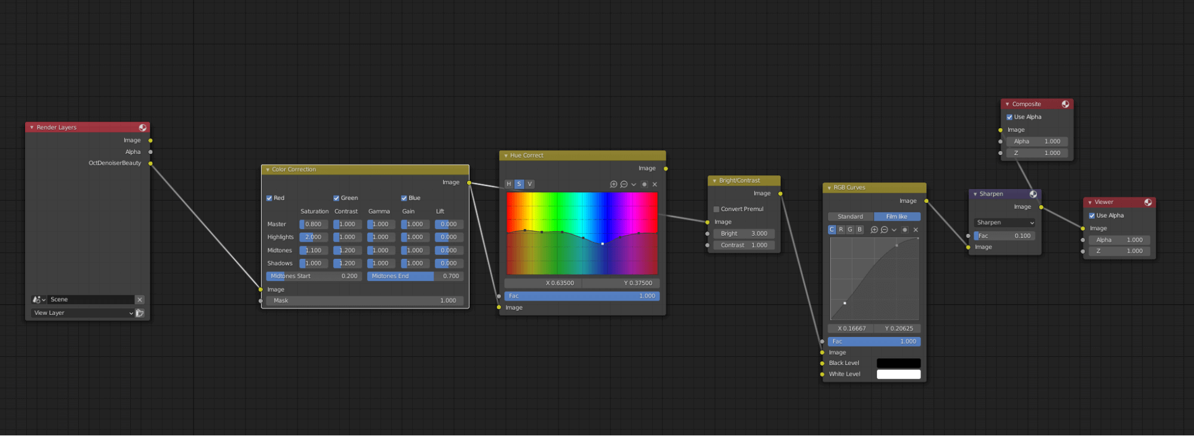
Task: Click the Bright value field
Action: (744, 234)
